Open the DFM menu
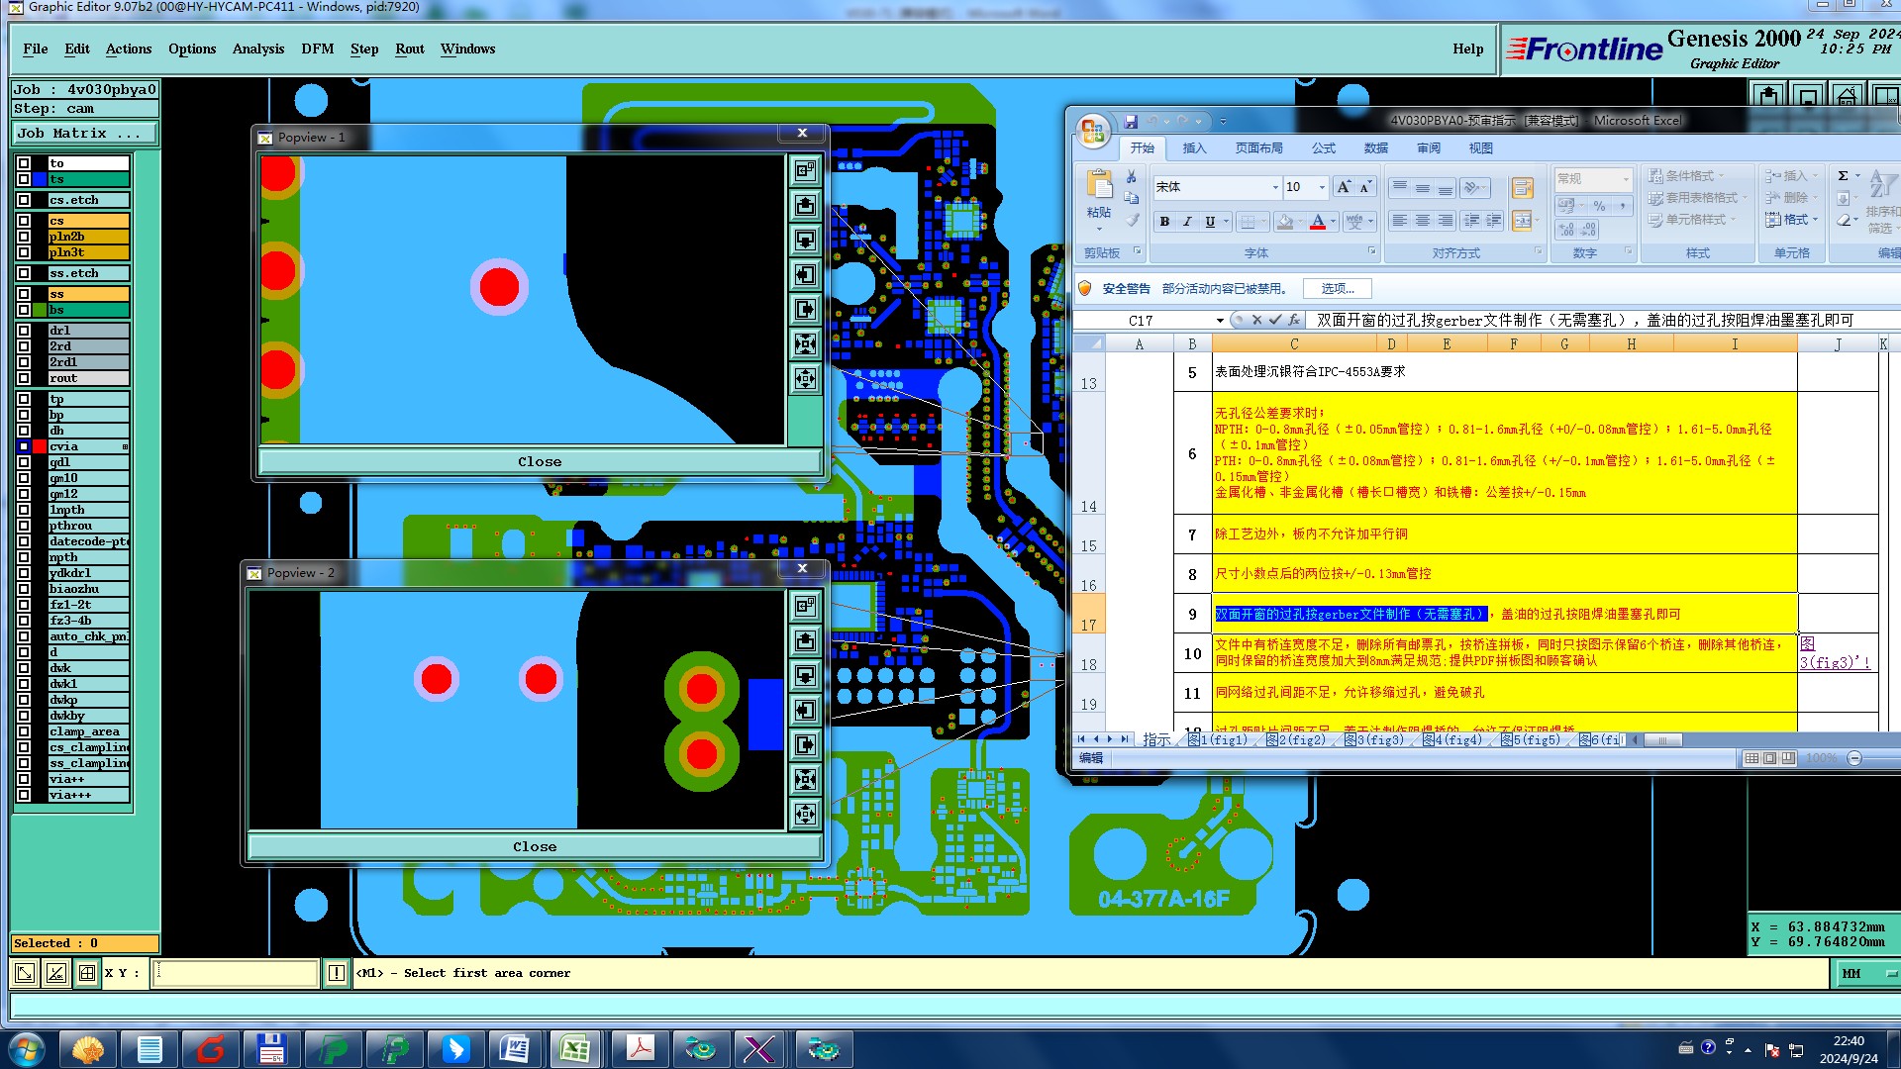 point(317,49)
